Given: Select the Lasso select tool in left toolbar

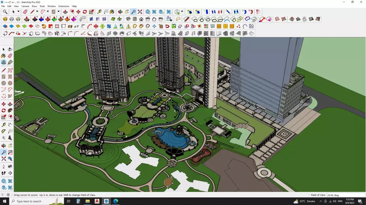Looking at the screenshot, I should click(10, 49).
